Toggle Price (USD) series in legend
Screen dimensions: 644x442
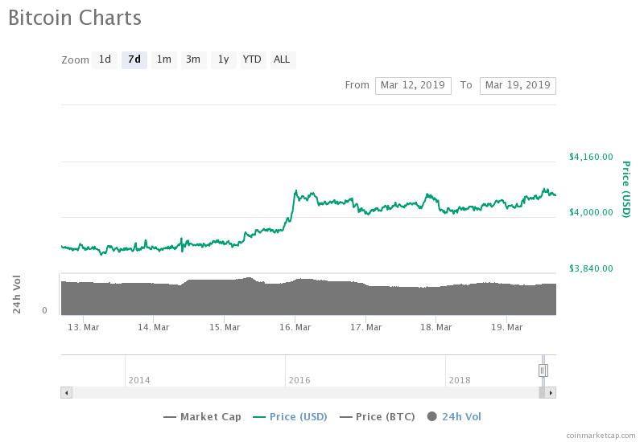point(290,417)
